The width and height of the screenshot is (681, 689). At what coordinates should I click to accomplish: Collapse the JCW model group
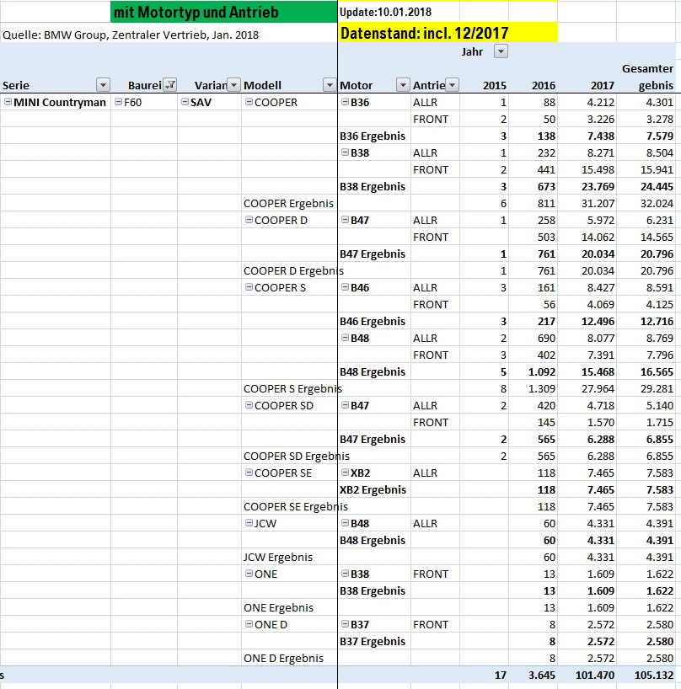(249, 523)
